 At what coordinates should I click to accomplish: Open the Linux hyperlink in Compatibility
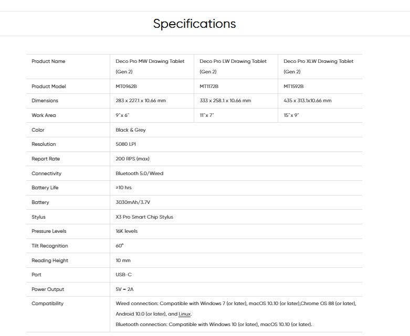(185, 314)
